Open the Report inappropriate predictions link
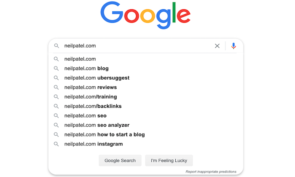This screenshot has width=295, height=177. pyautogui.click(x=211, y=172)
